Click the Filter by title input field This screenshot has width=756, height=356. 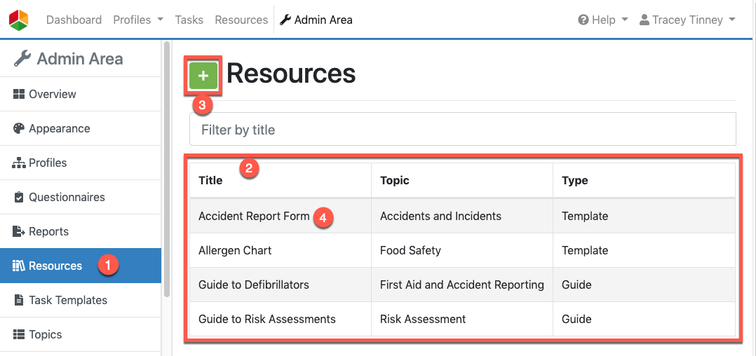[x=463, y=129]
